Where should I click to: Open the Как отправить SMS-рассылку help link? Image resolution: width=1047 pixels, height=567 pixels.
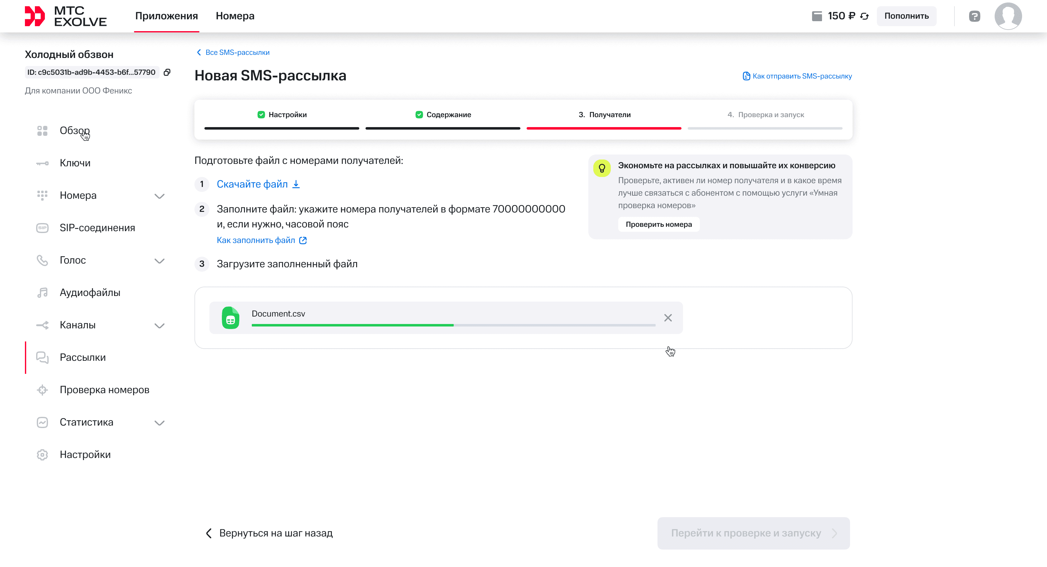coord(797,76)
